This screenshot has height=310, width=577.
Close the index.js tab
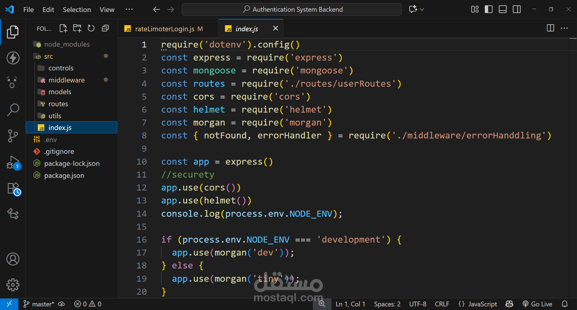[x=275, y=28]
